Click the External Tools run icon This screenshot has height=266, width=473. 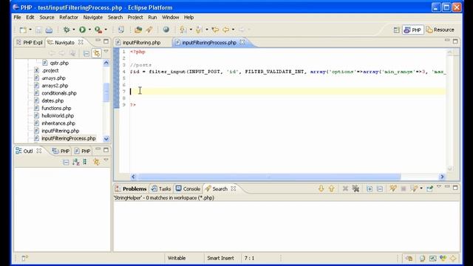click(x=98, y=30)
